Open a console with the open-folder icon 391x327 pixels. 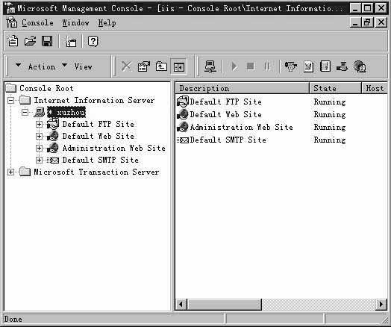(x=30, y=41)
